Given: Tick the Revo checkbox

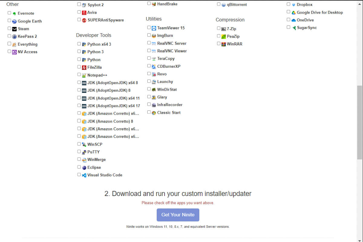Looking at the screenshot, I should [x=149, y=74].
